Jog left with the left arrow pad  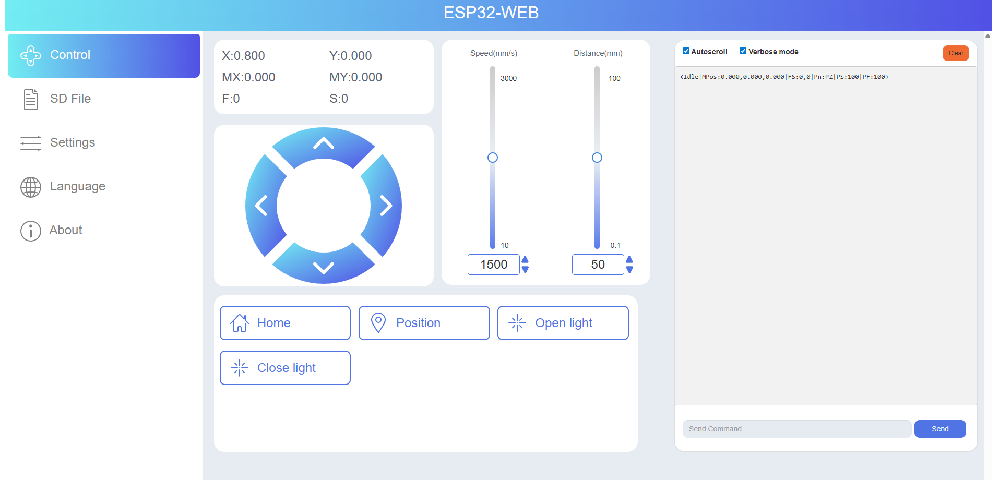[x=262, y=206]
